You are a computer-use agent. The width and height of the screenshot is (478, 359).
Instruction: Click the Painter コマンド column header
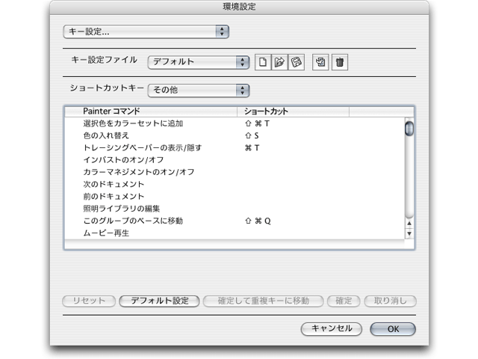point(149,111)
